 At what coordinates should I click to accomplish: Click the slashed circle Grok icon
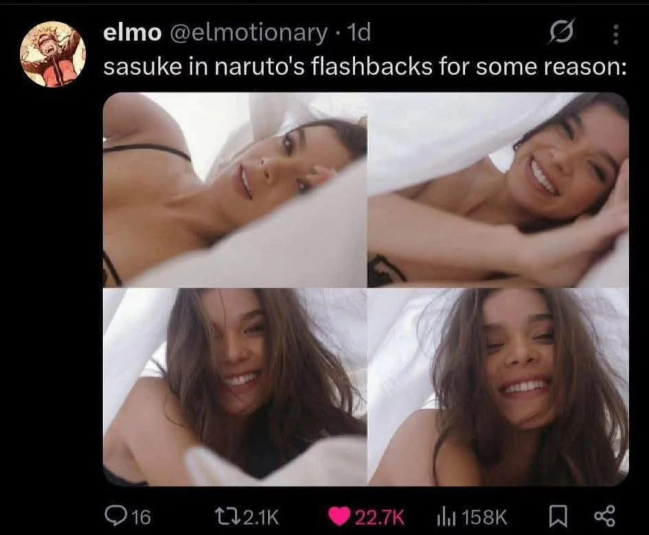561,33
